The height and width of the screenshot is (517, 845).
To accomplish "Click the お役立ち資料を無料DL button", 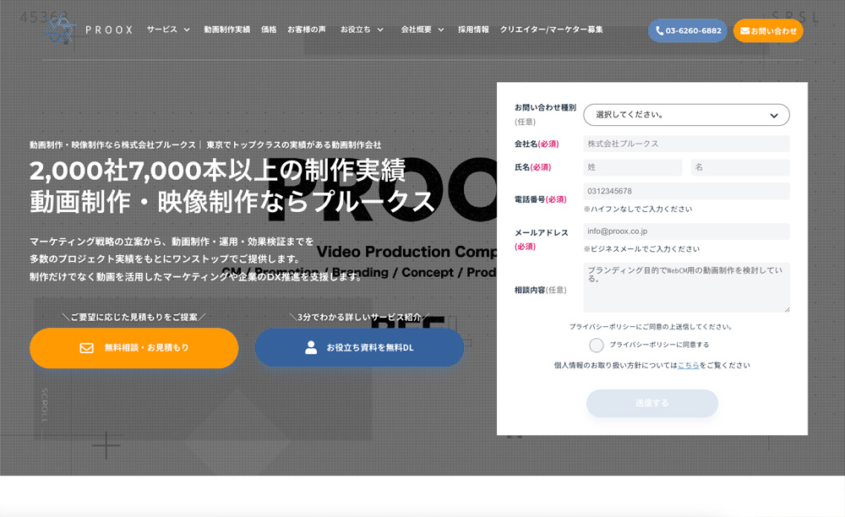I will [359, 347].
